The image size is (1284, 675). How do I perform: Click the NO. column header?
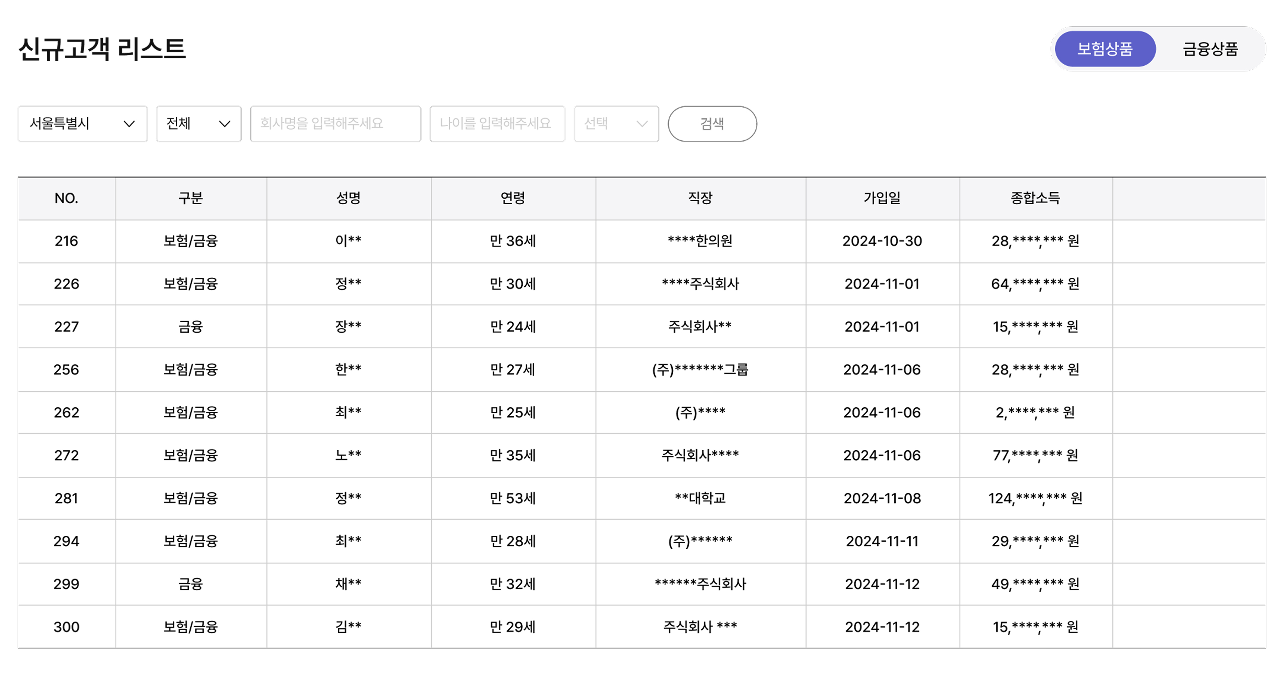[x=66, y=198]
